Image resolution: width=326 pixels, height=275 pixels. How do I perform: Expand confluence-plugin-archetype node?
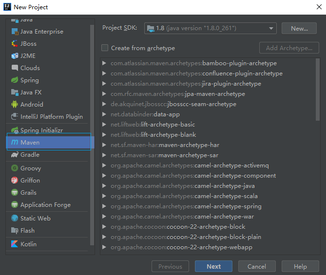coord(104,73)
